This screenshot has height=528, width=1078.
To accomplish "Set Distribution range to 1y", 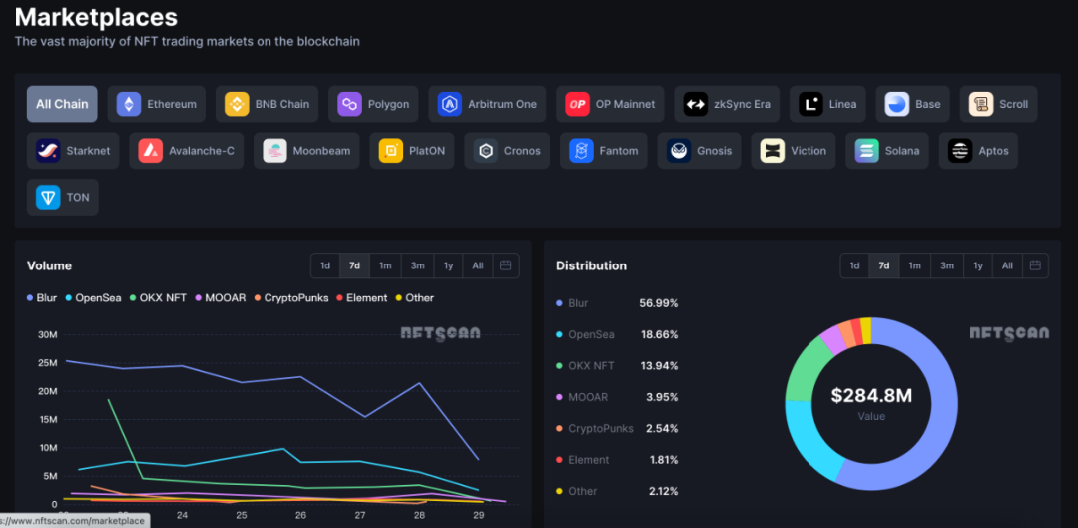I will [x=977, y=265].
